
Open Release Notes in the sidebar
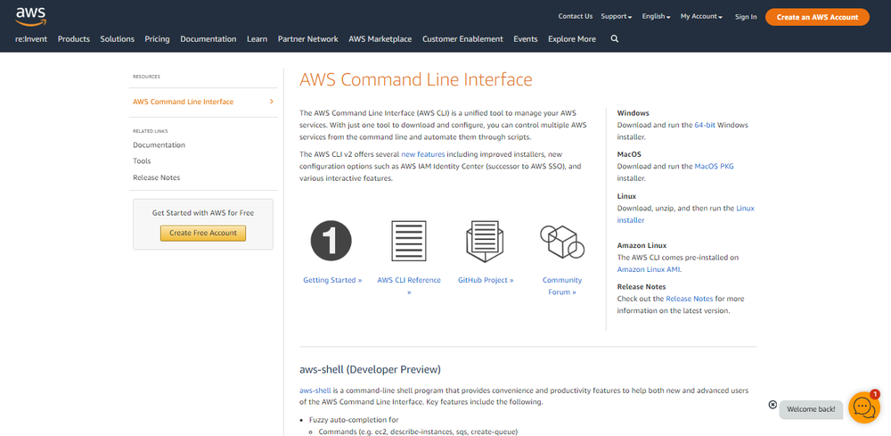tap(156, 177)
